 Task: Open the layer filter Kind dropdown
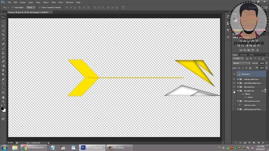(238, 59)
